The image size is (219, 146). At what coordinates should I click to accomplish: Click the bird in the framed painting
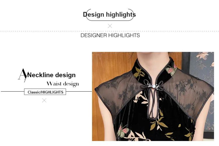203,55
